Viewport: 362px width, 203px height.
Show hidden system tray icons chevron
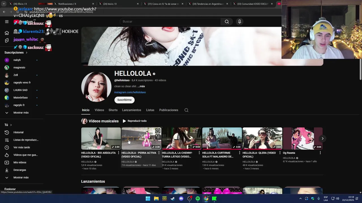tap(300, 198)
